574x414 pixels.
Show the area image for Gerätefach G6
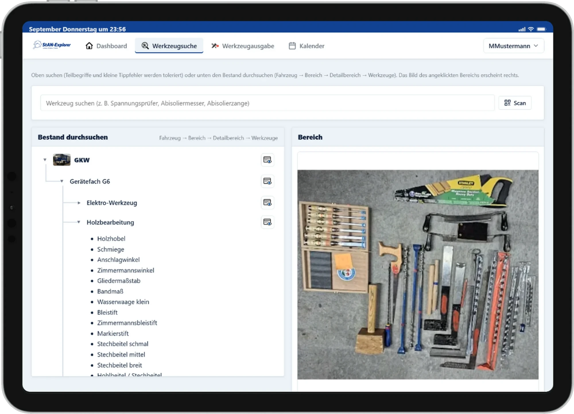coord(267,181)
